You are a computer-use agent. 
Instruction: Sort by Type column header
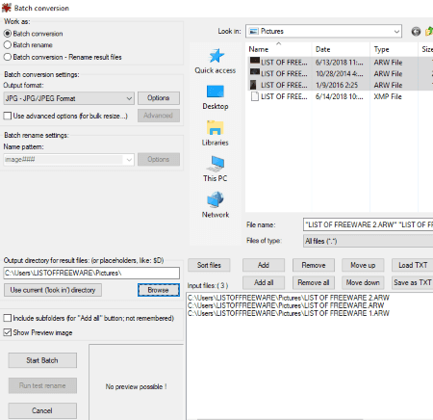[x=395, y=49]
